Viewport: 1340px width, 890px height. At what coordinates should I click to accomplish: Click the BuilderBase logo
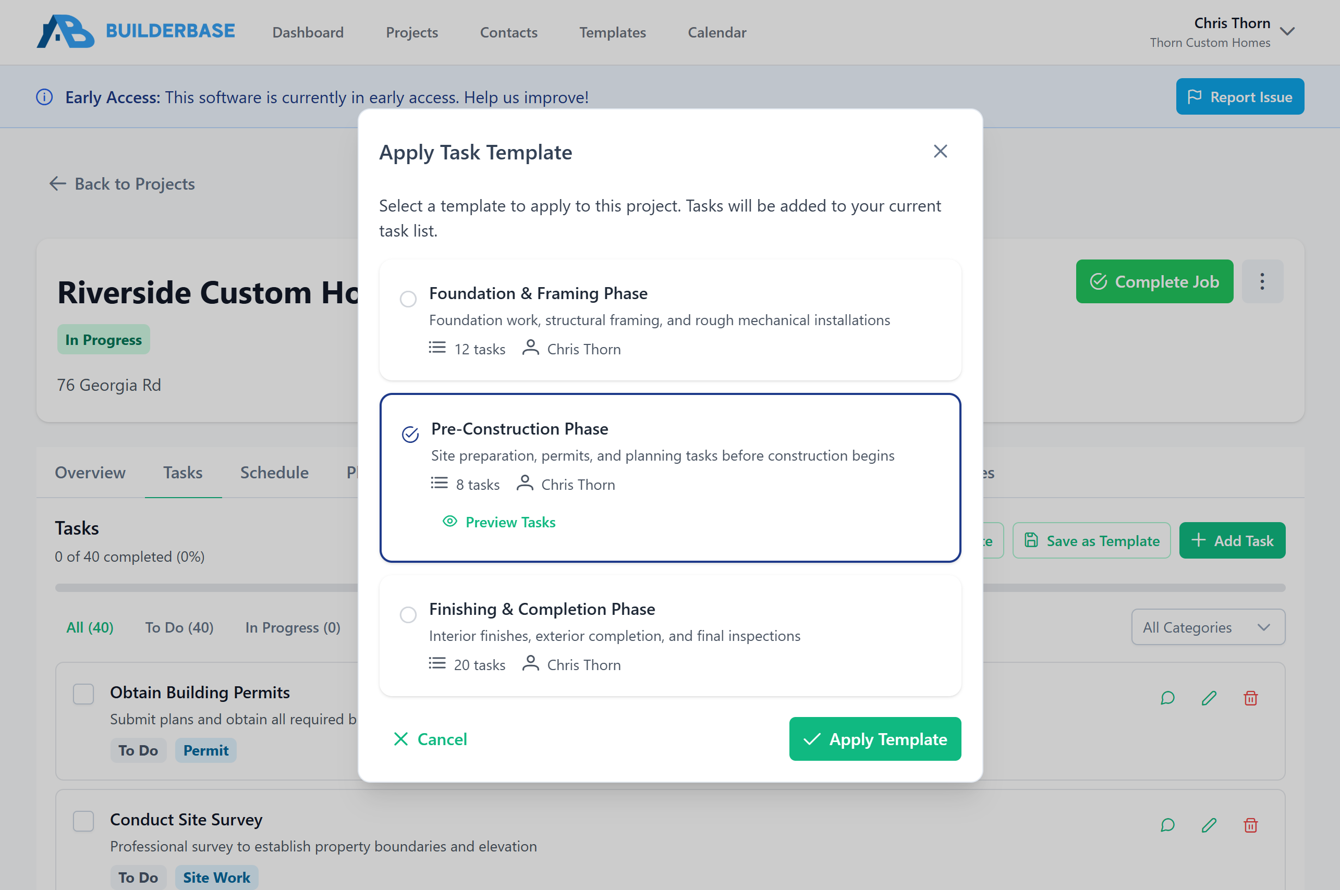tap(136, 31)
